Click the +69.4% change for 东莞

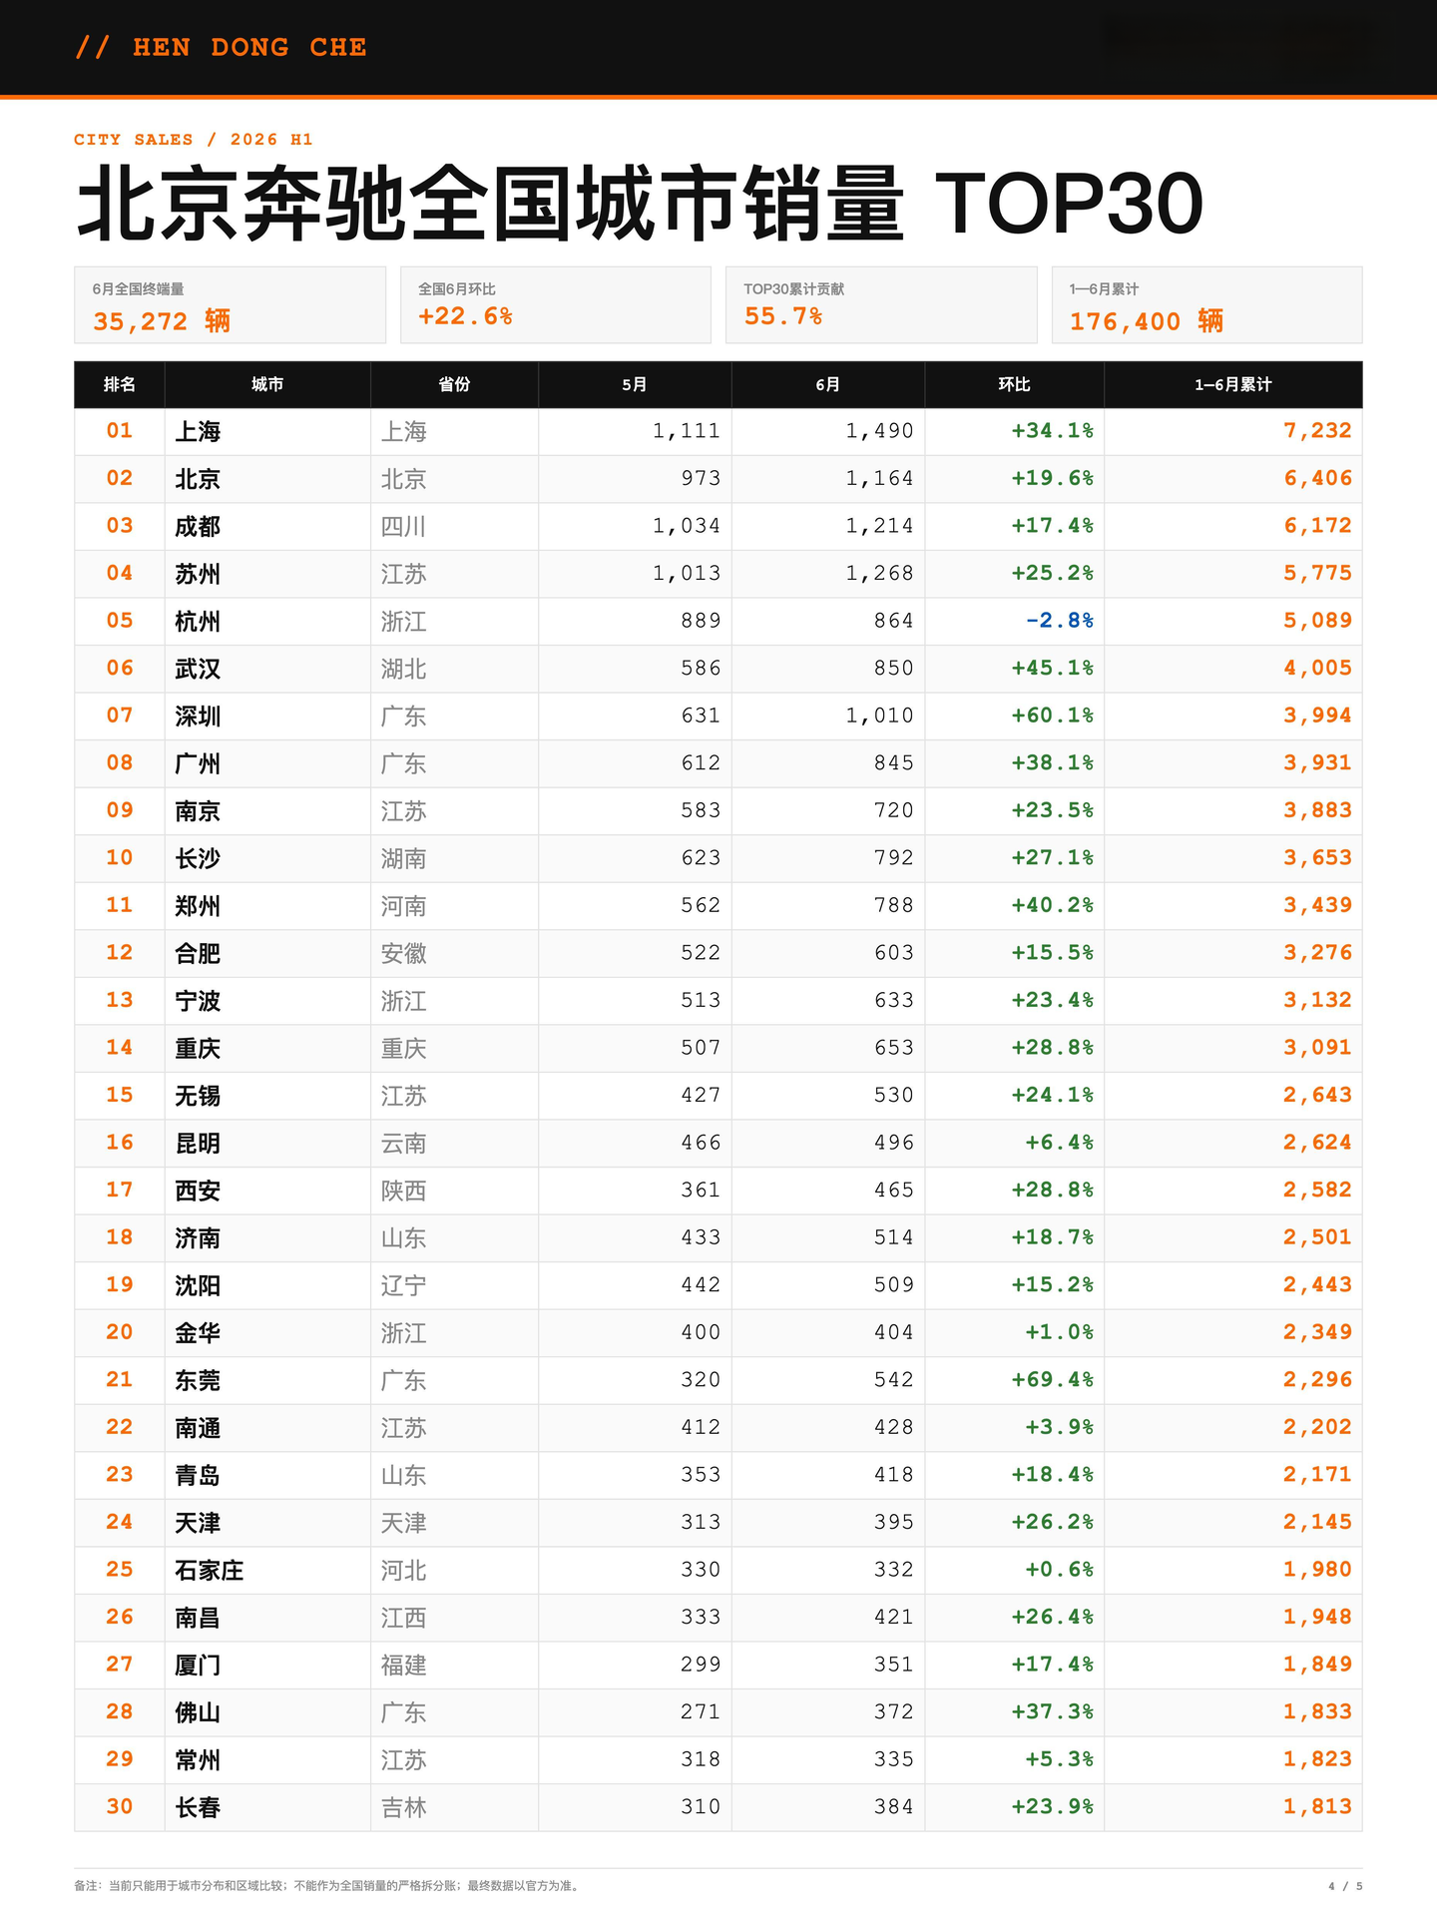coord(1053,1379)
